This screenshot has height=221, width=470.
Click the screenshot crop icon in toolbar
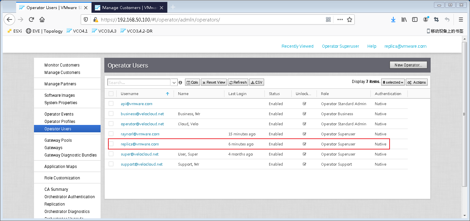[x=436, y=19]
